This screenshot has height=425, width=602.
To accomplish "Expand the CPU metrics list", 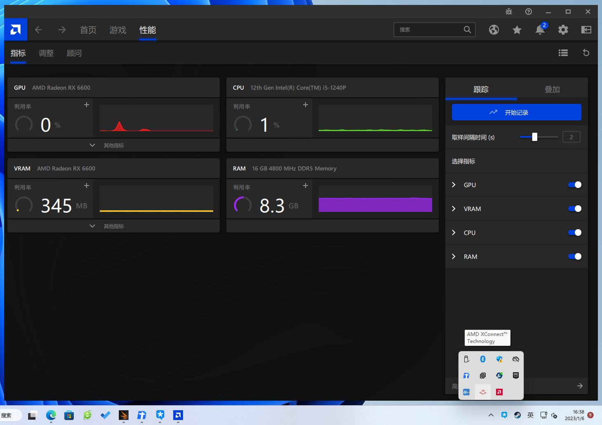I will (454, 232).
